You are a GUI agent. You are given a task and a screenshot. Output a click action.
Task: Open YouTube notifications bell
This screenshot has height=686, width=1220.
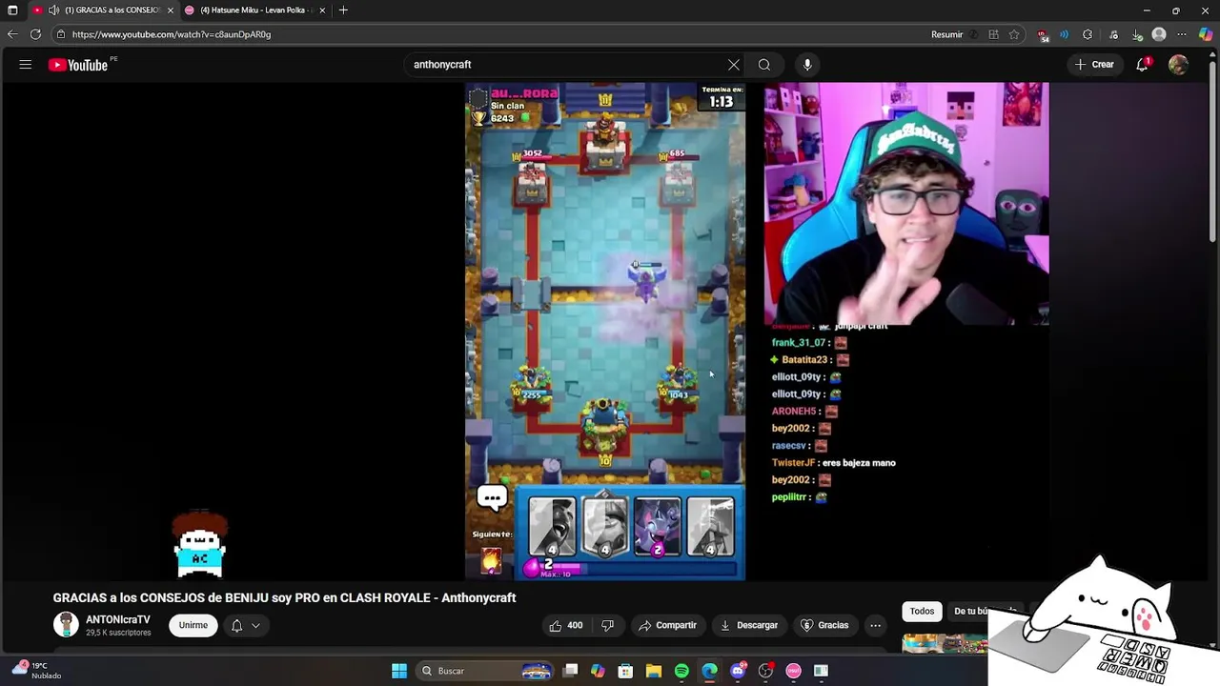pyautogui.click(x=1142, y=65)
